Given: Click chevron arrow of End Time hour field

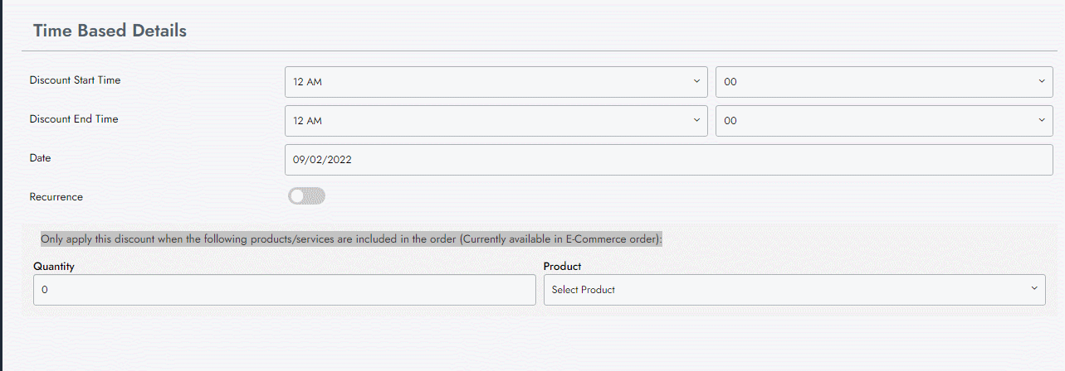Looking at the screenshot, I should (x=696, y=120).
